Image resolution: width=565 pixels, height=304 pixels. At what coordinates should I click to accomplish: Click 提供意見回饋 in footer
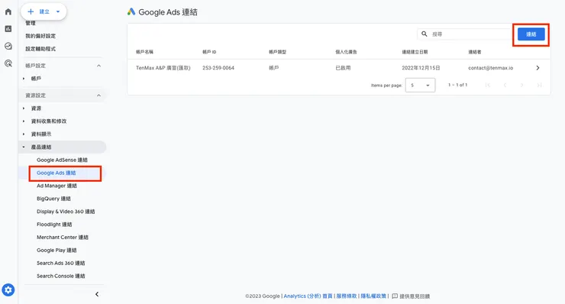click(415, 296)
